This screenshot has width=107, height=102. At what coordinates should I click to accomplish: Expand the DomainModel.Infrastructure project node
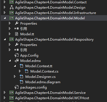[4, 13]
